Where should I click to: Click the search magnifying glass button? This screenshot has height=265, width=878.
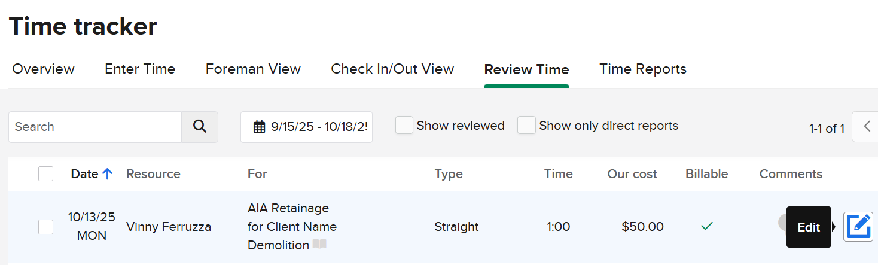coord(200,127)
